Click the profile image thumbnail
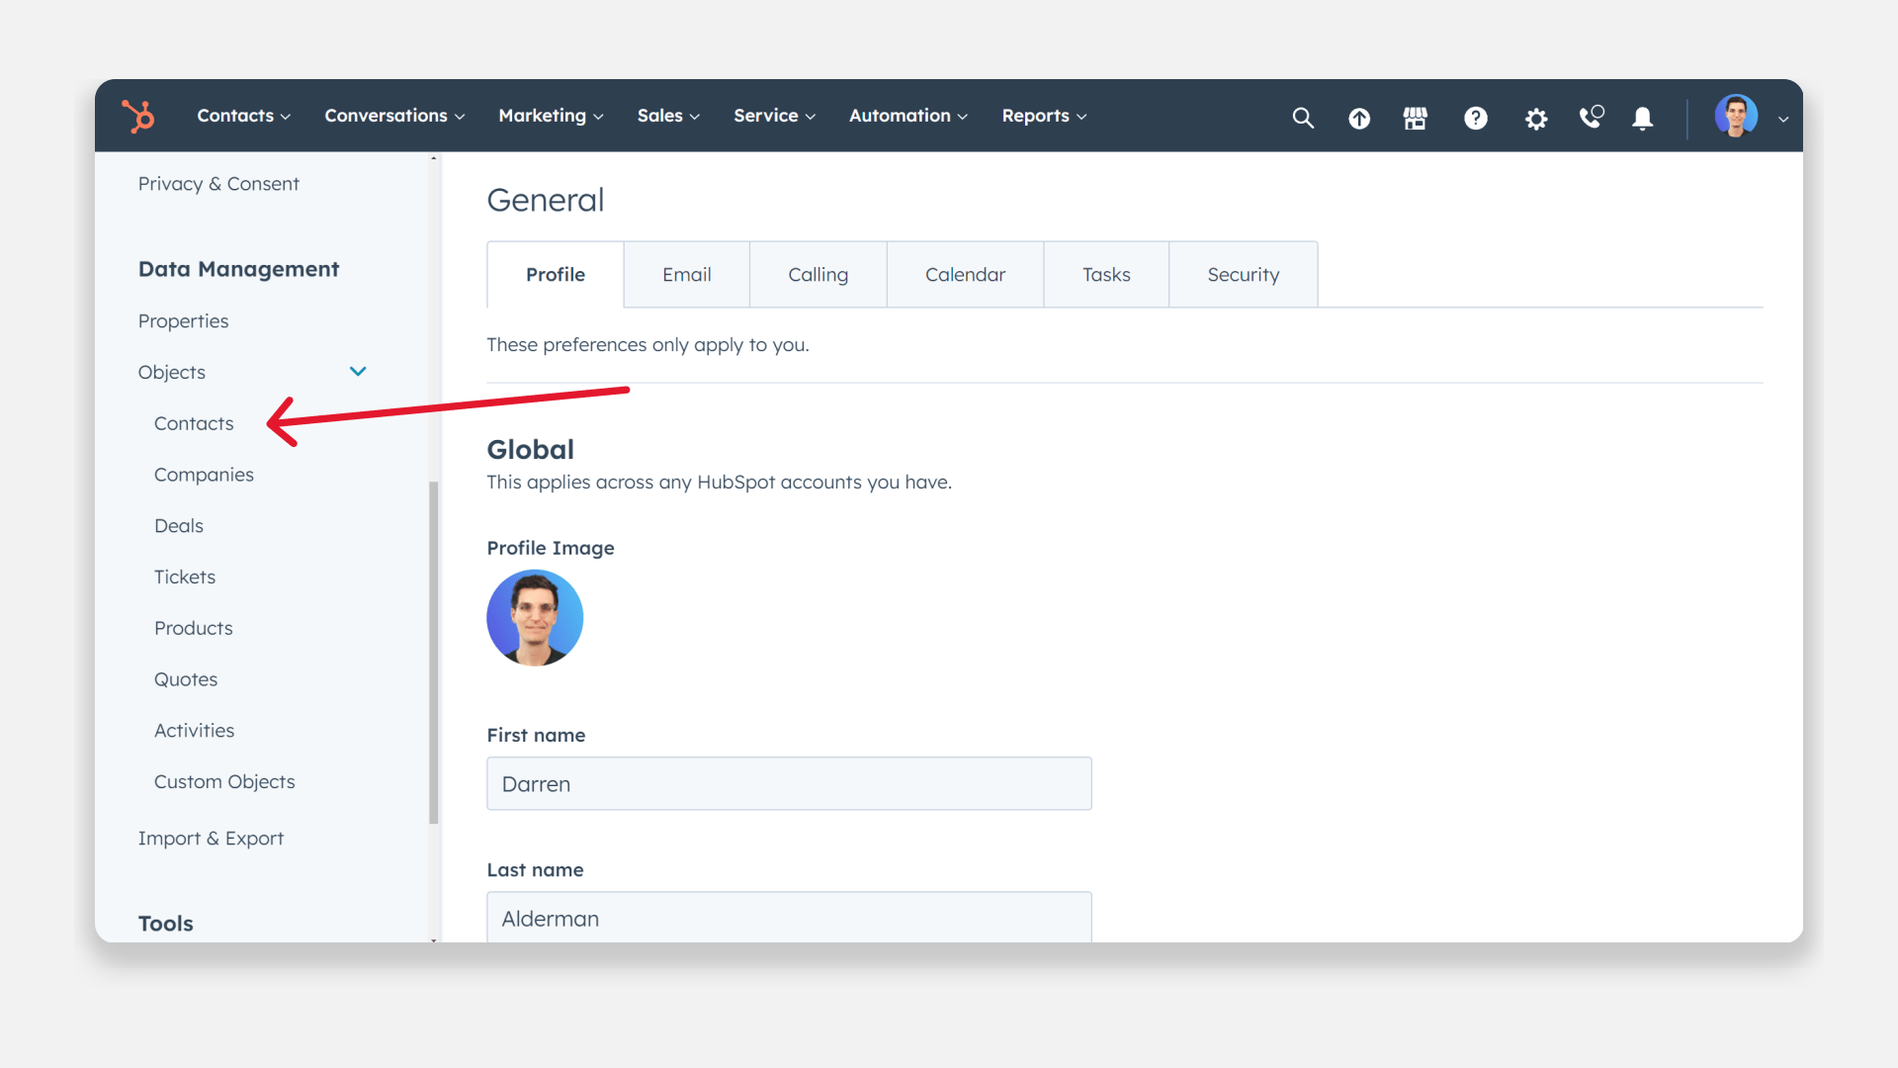The width and height of the screenshot is (1898, 1068). 535,618
